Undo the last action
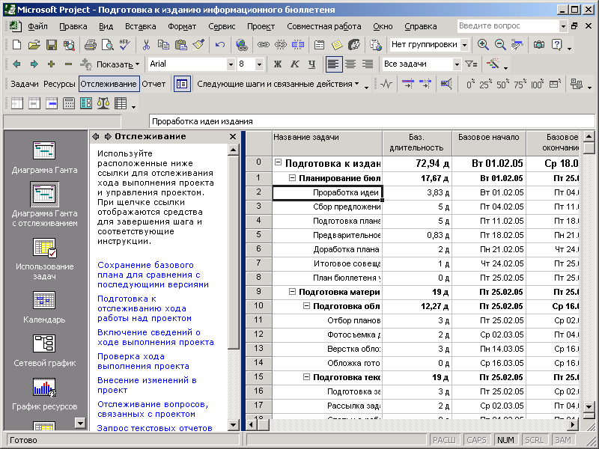Image resolution: width=599 pixels, height=449 pixels. coord(219,45)
